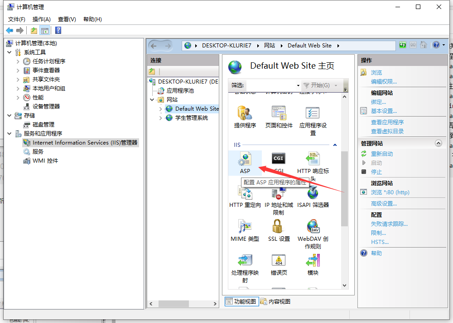Open the MIME 类型 feature

[x=245, y=227]
